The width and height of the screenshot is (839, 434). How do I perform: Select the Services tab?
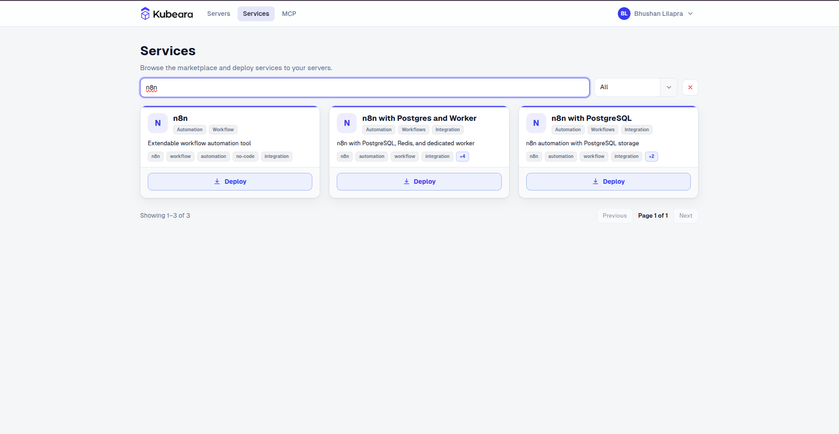click(256, 14)
